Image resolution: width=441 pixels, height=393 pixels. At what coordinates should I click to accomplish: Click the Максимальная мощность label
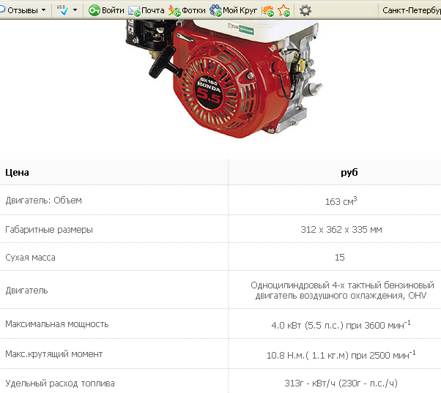pos(57,324)
